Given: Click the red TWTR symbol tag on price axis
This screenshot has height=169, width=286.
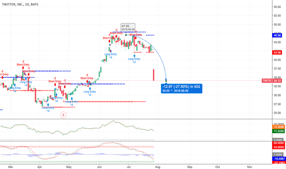Looking at the screenshot, I should coord(266,81).
